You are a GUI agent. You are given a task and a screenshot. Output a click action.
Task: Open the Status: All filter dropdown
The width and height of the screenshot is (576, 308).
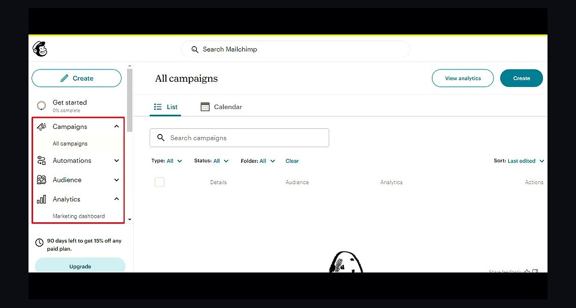[x=211, y=161]
